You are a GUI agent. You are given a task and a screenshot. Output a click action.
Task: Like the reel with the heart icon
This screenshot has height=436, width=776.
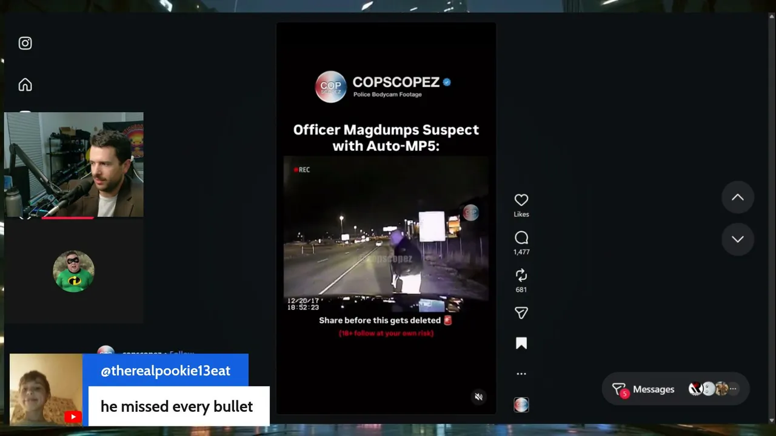521,200
